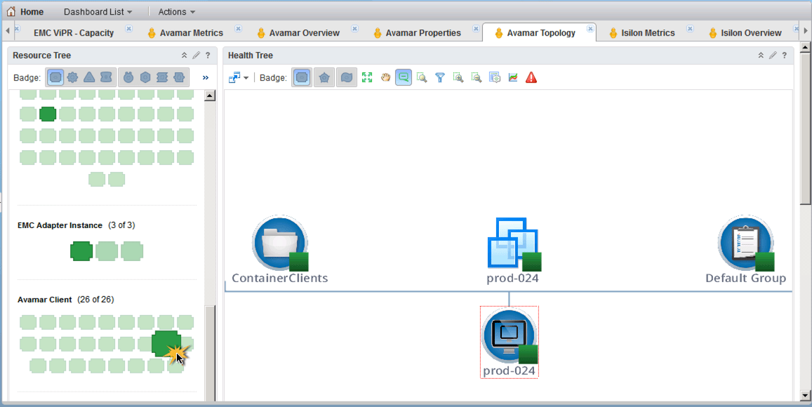Close the Avamar Properties tab
The height and width of the screenshot is (407, 812).
pyautogui.click(x=476, y=29)
